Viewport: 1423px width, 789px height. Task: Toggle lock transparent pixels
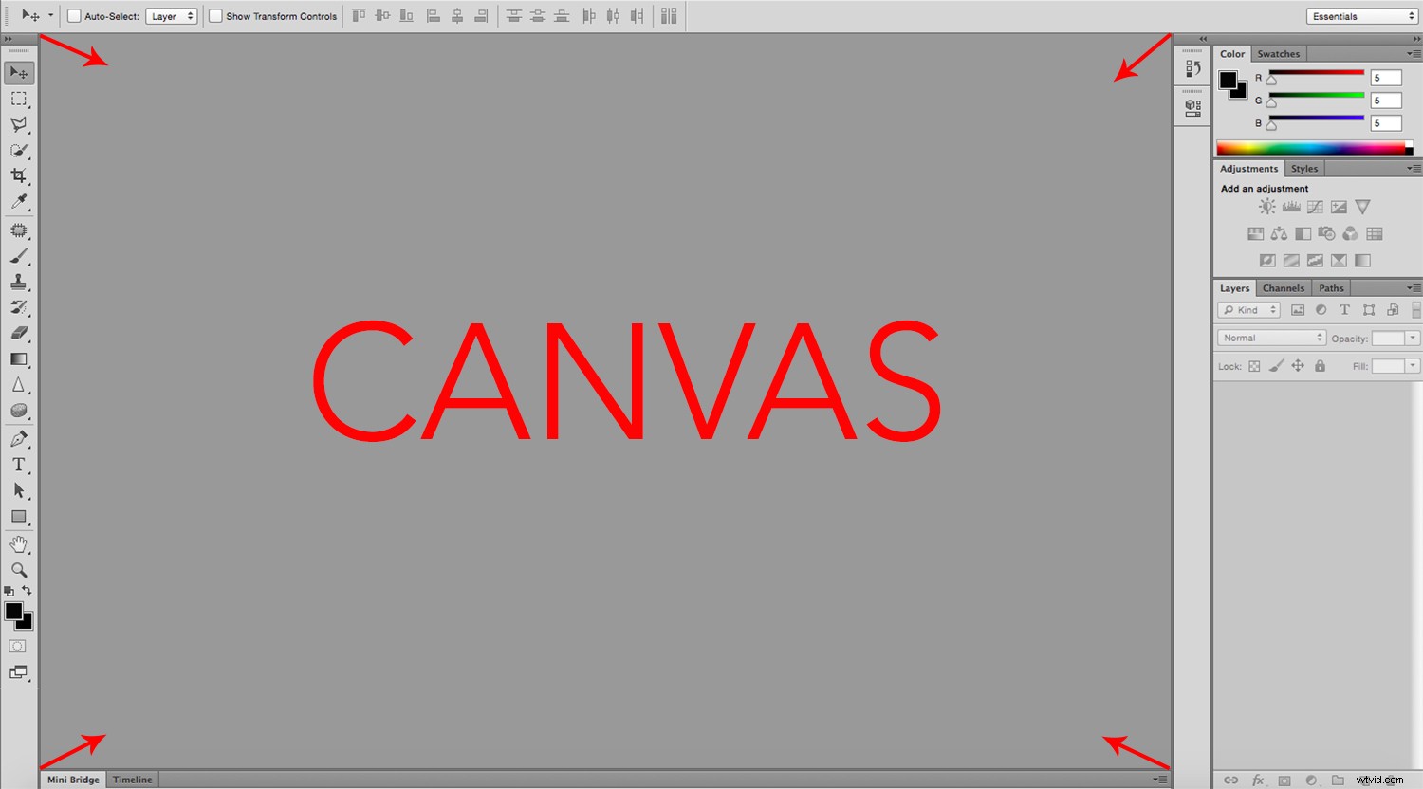point(1254,366)
